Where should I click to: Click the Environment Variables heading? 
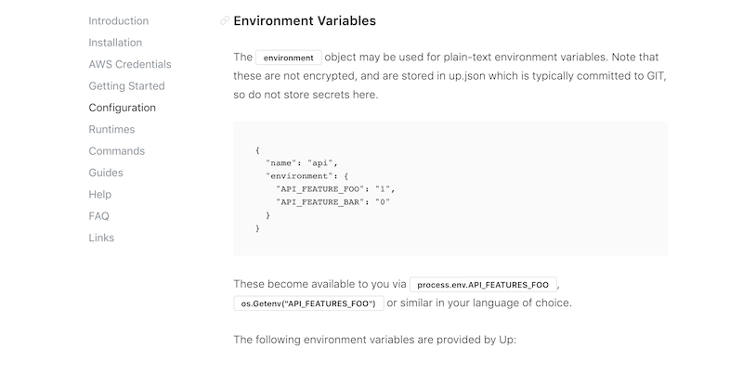pyautogui.click(x=305, y=20)
